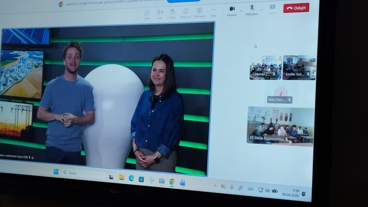Select the Emilie participant video tile

click(x=299, y=67)
